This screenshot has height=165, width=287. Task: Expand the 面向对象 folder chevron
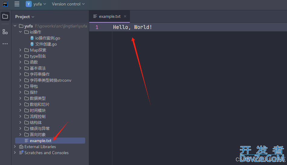[x=20, y=135]
